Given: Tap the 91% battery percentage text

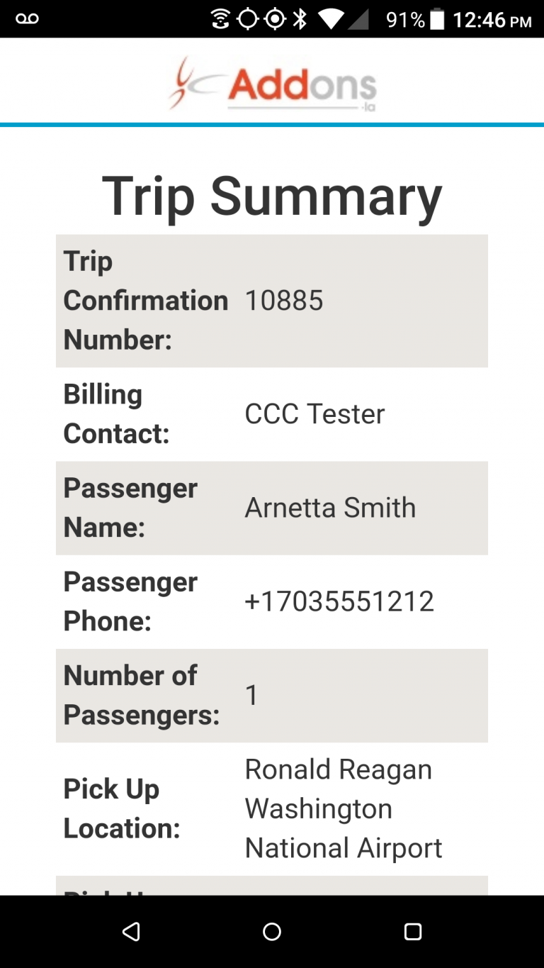Looking at the screenshot, I should coord(405,19).
